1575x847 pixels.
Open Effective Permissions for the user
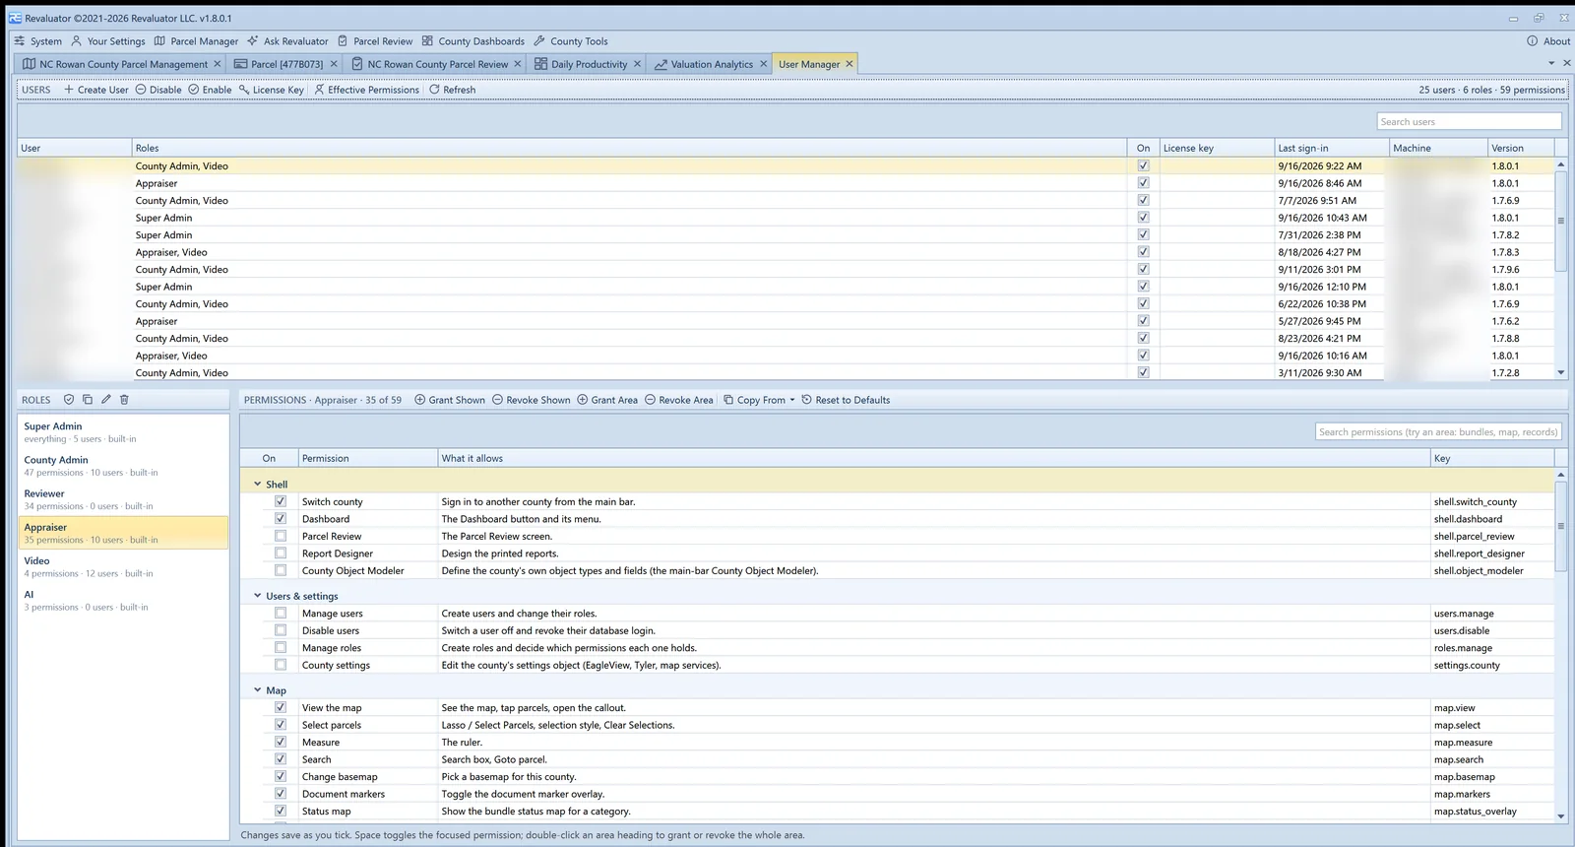tap(366, 90)
